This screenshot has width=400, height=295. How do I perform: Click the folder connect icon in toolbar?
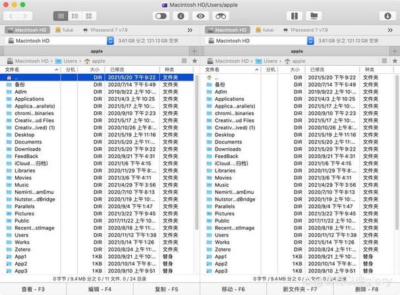click(314, 16)
